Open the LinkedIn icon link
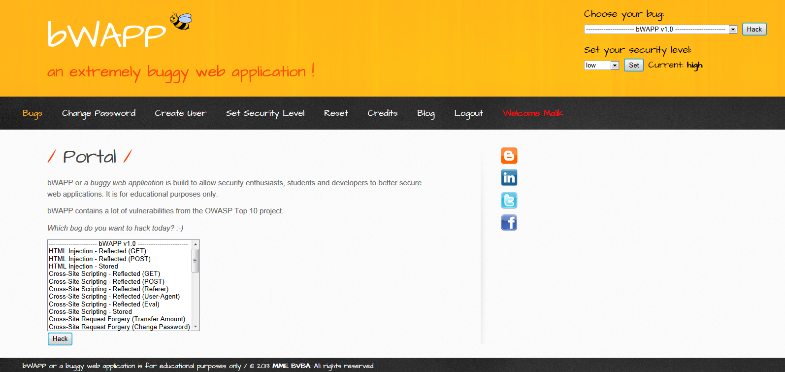Screen dimensions: 785x372 click(x=509, y=178)
